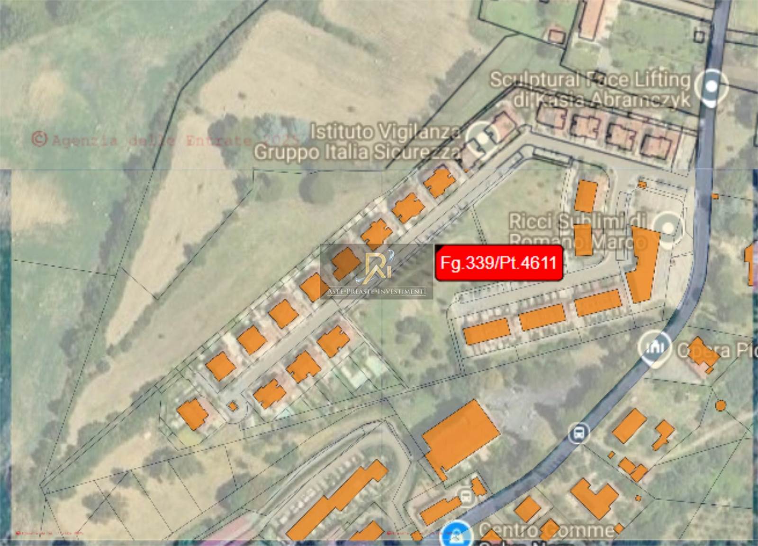Click the Sculptural Face Lifting location pin
758x546 pixels.
tap(711, 87)
